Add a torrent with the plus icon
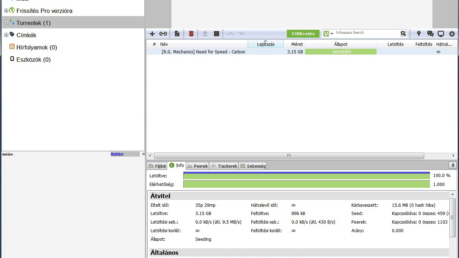 click(x=152, y=34)
